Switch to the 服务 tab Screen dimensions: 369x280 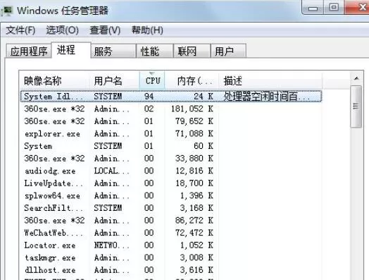tap(113, 51)
